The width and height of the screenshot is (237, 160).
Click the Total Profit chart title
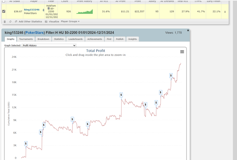[x=95, y=51]
